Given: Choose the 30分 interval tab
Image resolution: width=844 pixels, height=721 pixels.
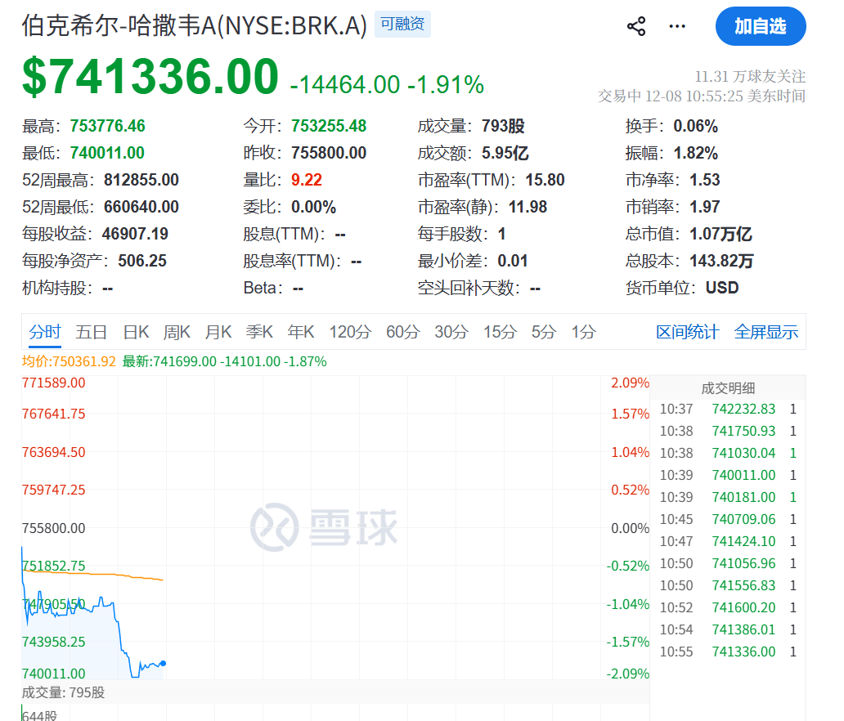Looking at the screenshot, I should pos(451,332).
